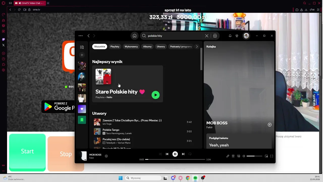Select the Wszystkie filter chip

(100, 47)
